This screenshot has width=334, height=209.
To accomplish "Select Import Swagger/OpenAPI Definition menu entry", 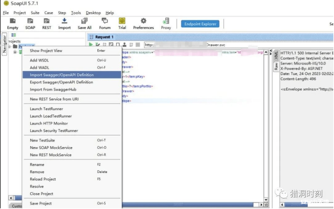I will coord(62,75).
